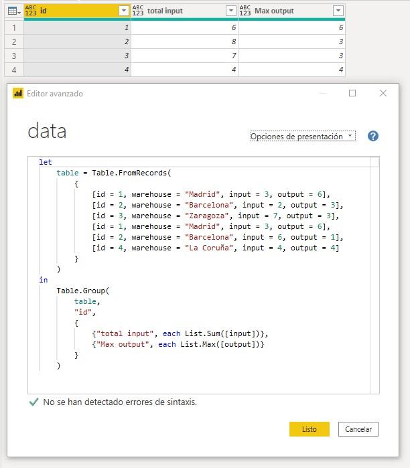Expand the total input column filter dropdown
Screen dimensions: 410x468
point(230,11)
